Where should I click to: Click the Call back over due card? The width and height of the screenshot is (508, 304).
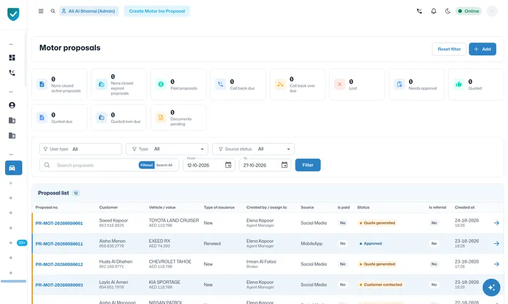pos(298,84)
